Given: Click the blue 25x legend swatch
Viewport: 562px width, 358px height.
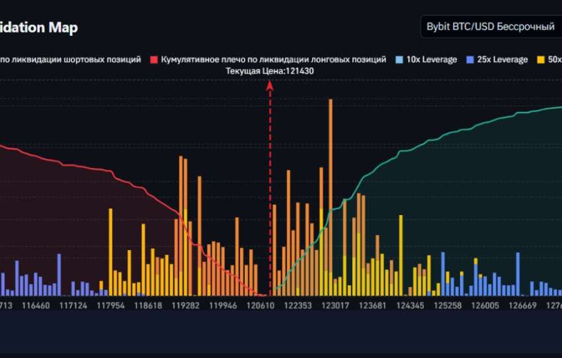Looking at the screenshot, I should coord(470,60).
